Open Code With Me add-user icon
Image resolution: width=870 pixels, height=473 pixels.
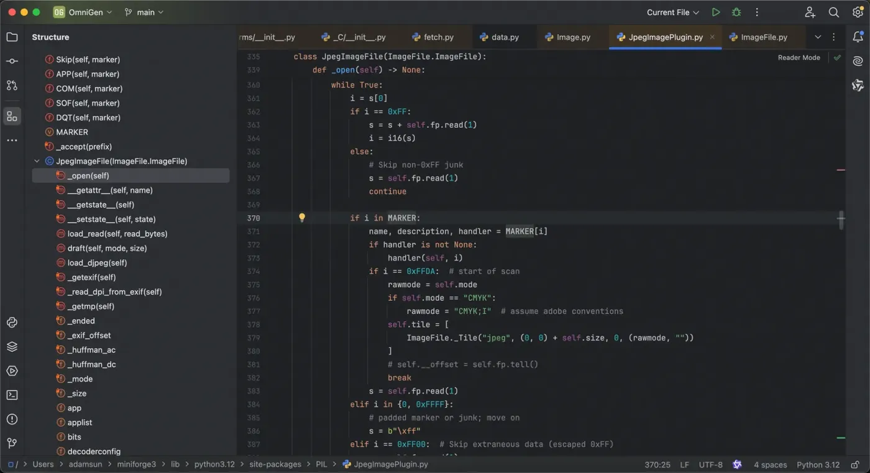(810, 12)
